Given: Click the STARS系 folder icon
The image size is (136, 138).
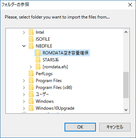Looking at the screenshot, I should click(38, 60).
